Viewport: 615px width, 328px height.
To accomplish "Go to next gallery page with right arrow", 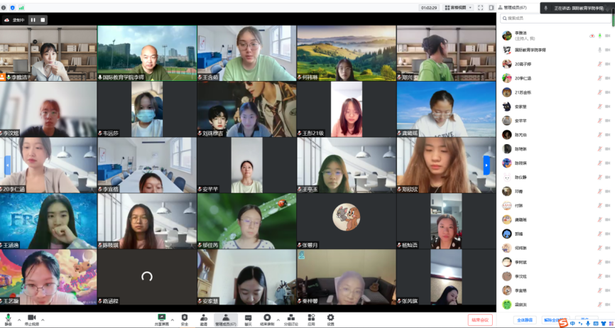I will coord(487,165).
